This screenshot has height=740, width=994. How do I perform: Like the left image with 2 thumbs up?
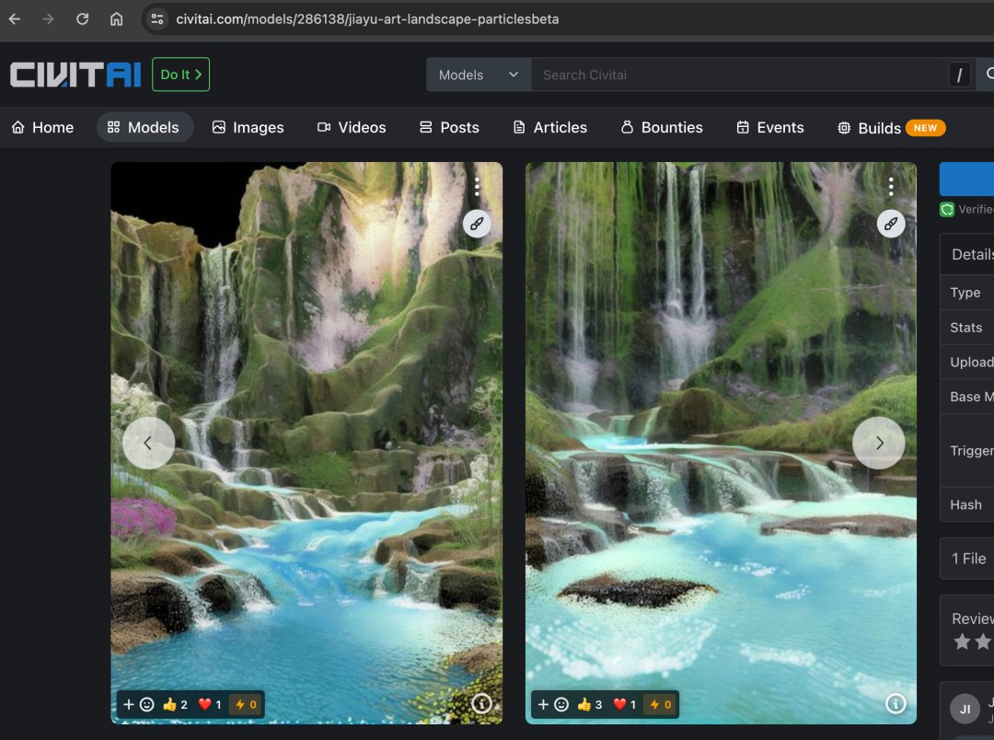[175, 704]
